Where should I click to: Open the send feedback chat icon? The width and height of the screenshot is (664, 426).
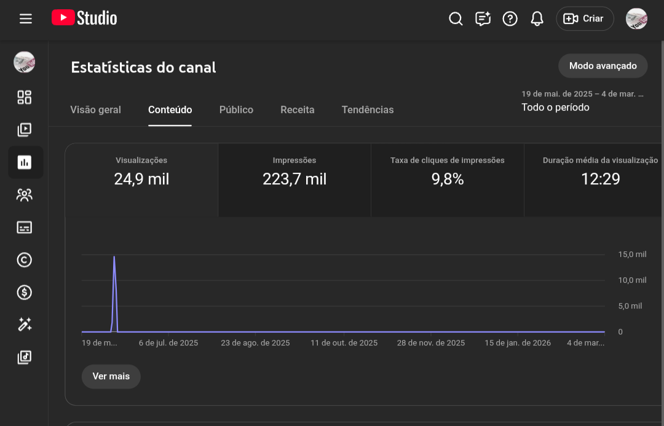point(483,18)
